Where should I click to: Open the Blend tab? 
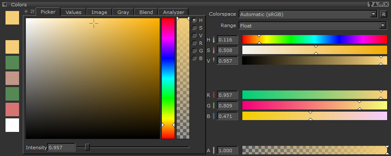click(146, 12)
